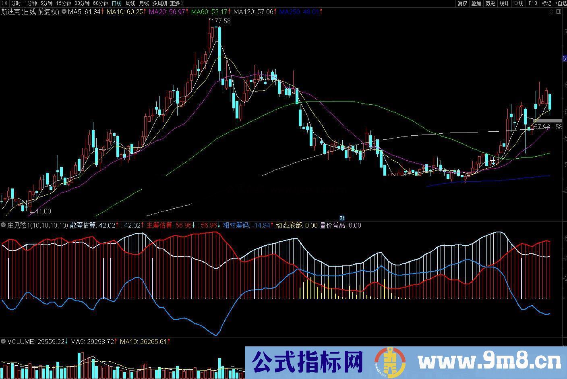Open the 历史 history view

click(490, 3)
